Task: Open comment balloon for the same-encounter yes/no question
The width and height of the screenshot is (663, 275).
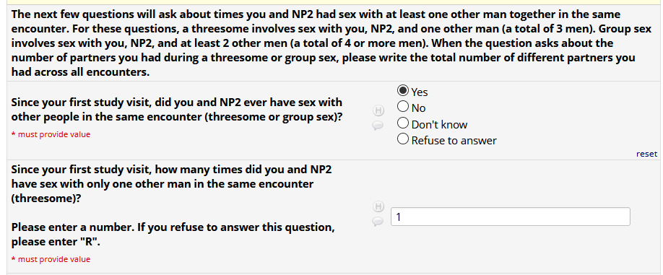Action: pyautogui.click(x=378, y=126)
